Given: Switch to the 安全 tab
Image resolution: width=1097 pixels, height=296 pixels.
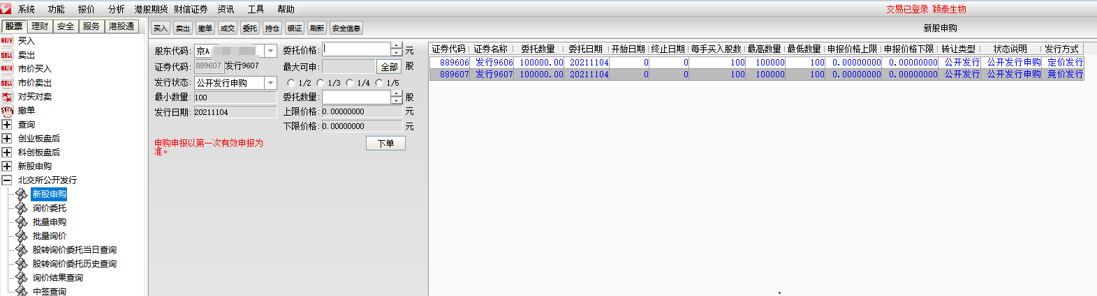Looking at the screenshot, I should [x=66, y=26].
